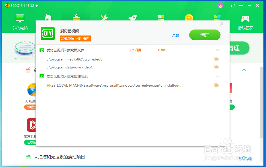Open the green dropdown arrow on right edge
This screenshot has width=266, height=167.
233,107
